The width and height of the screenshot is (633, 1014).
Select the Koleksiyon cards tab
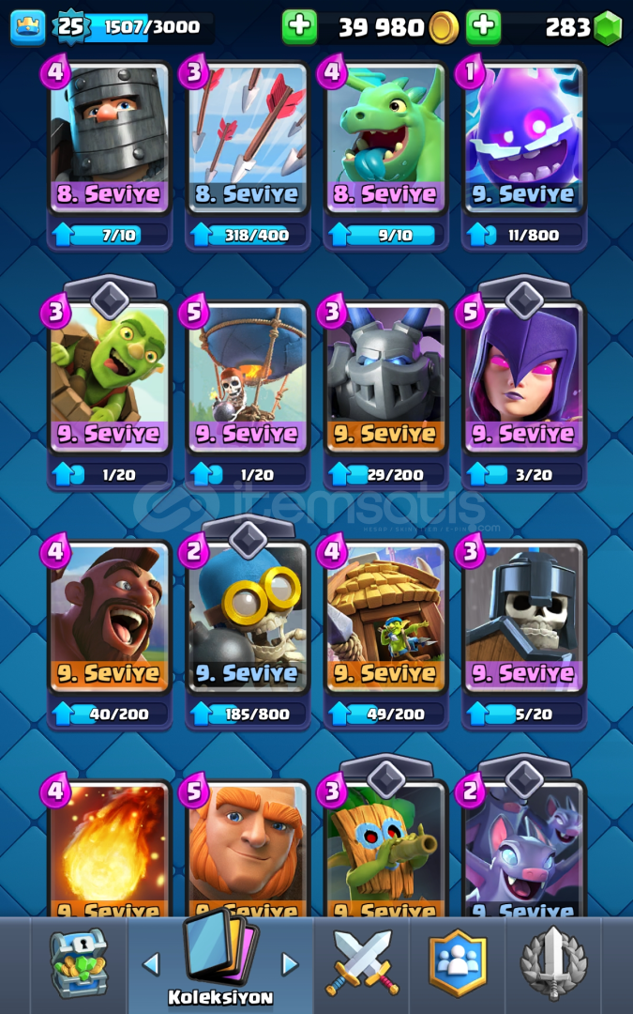220,961
